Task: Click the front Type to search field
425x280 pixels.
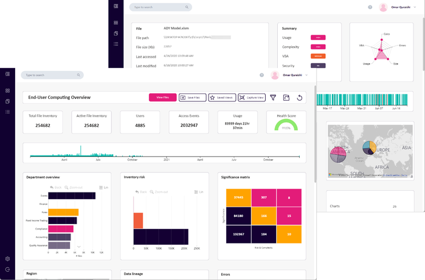Action: pos(52,75)
